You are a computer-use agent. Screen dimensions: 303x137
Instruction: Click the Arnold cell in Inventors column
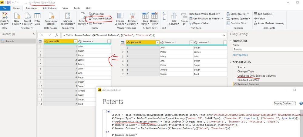94,91
